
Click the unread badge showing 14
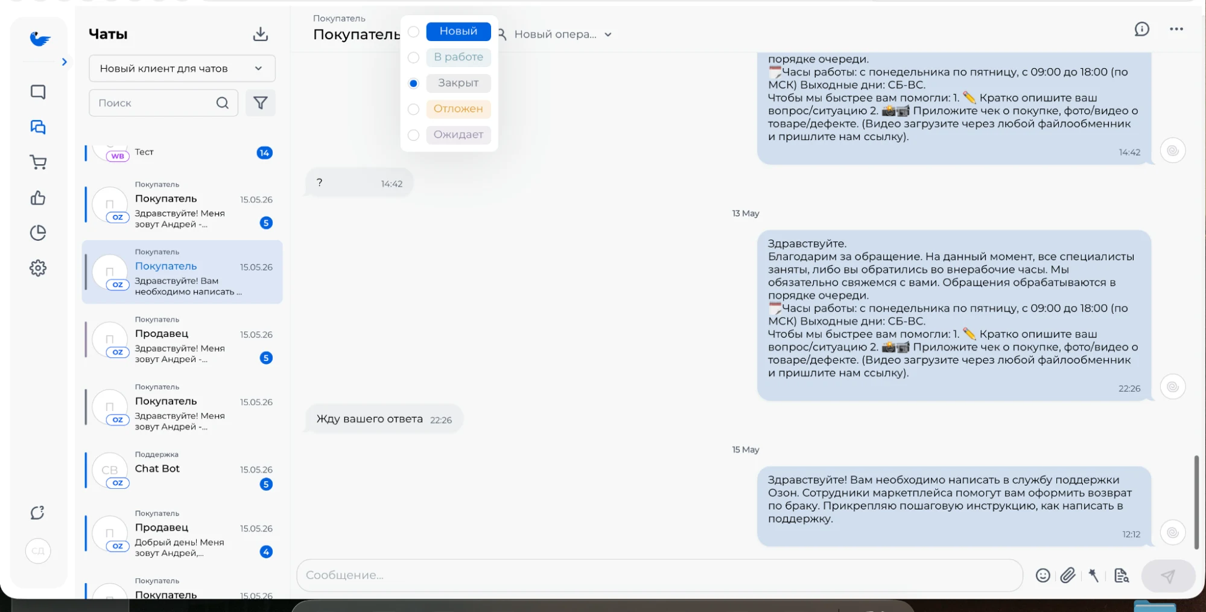(264, 153)
